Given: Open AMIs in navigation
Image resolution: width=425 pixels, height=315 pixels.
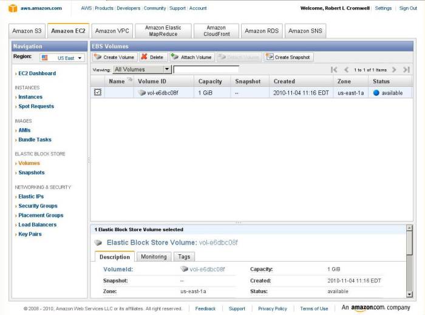Looking at the screenshot, I should [24, 130].
